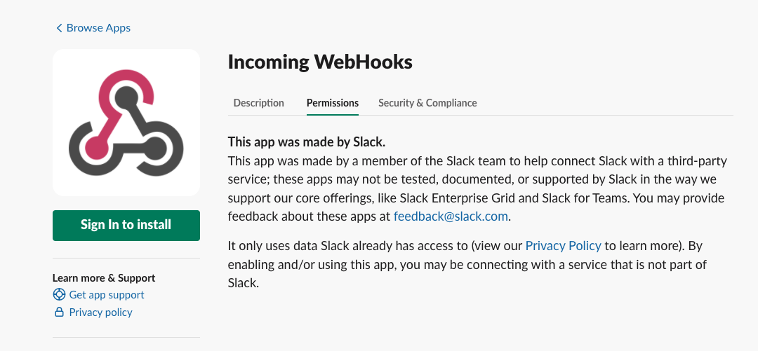
Task: Open the sidebar Privacy policy link
Action: [x=100, y=312]
